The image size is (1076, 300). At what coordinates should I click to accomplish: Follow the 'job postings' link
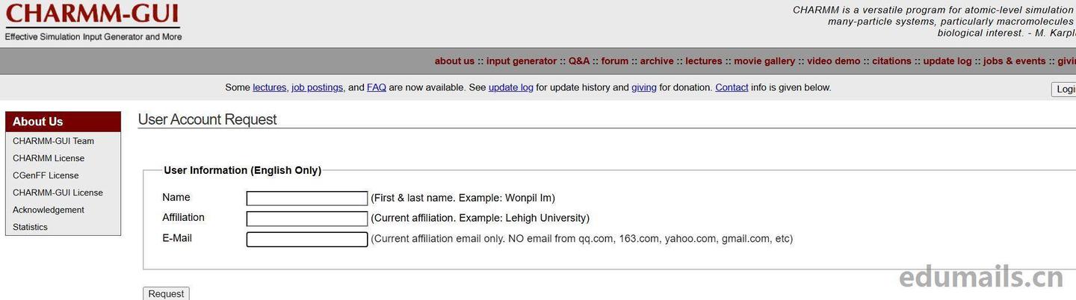tap(318, 87)
